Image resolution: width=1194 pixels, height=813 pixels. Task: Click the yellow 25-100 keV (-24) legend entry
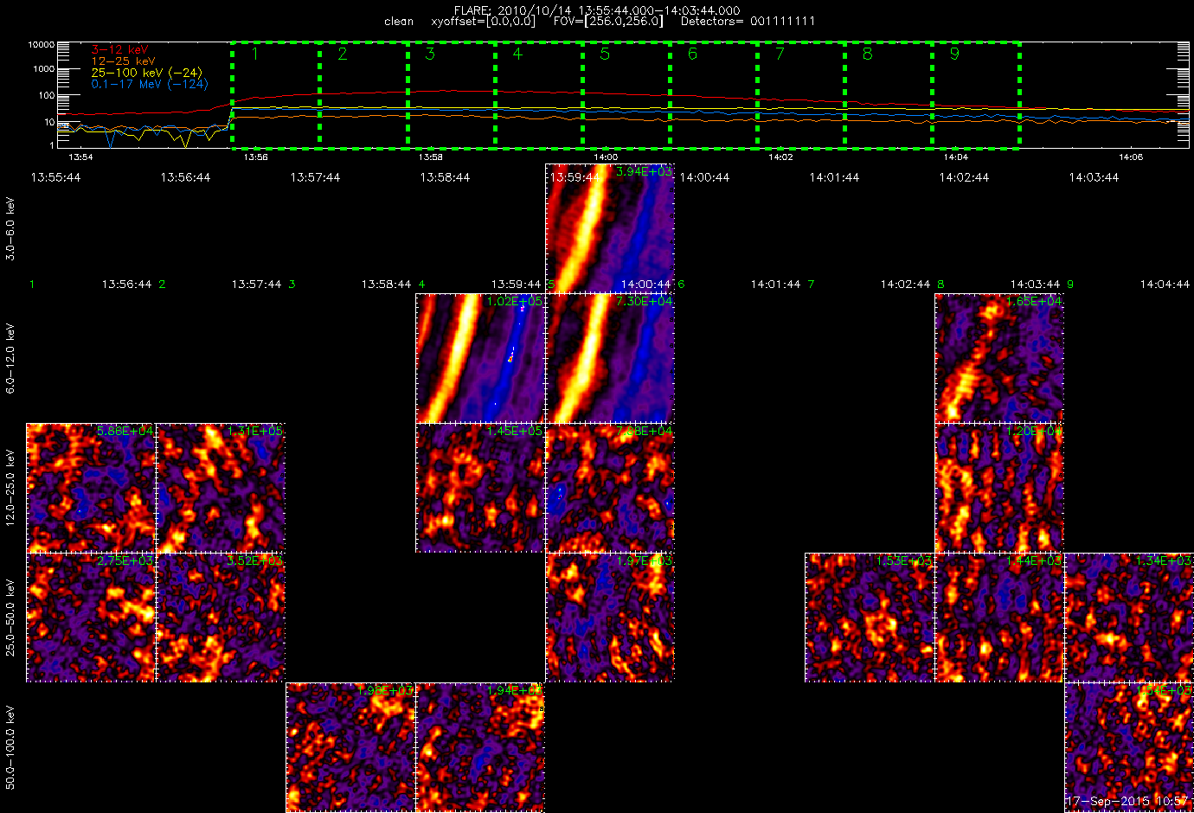tap(147, 73)
